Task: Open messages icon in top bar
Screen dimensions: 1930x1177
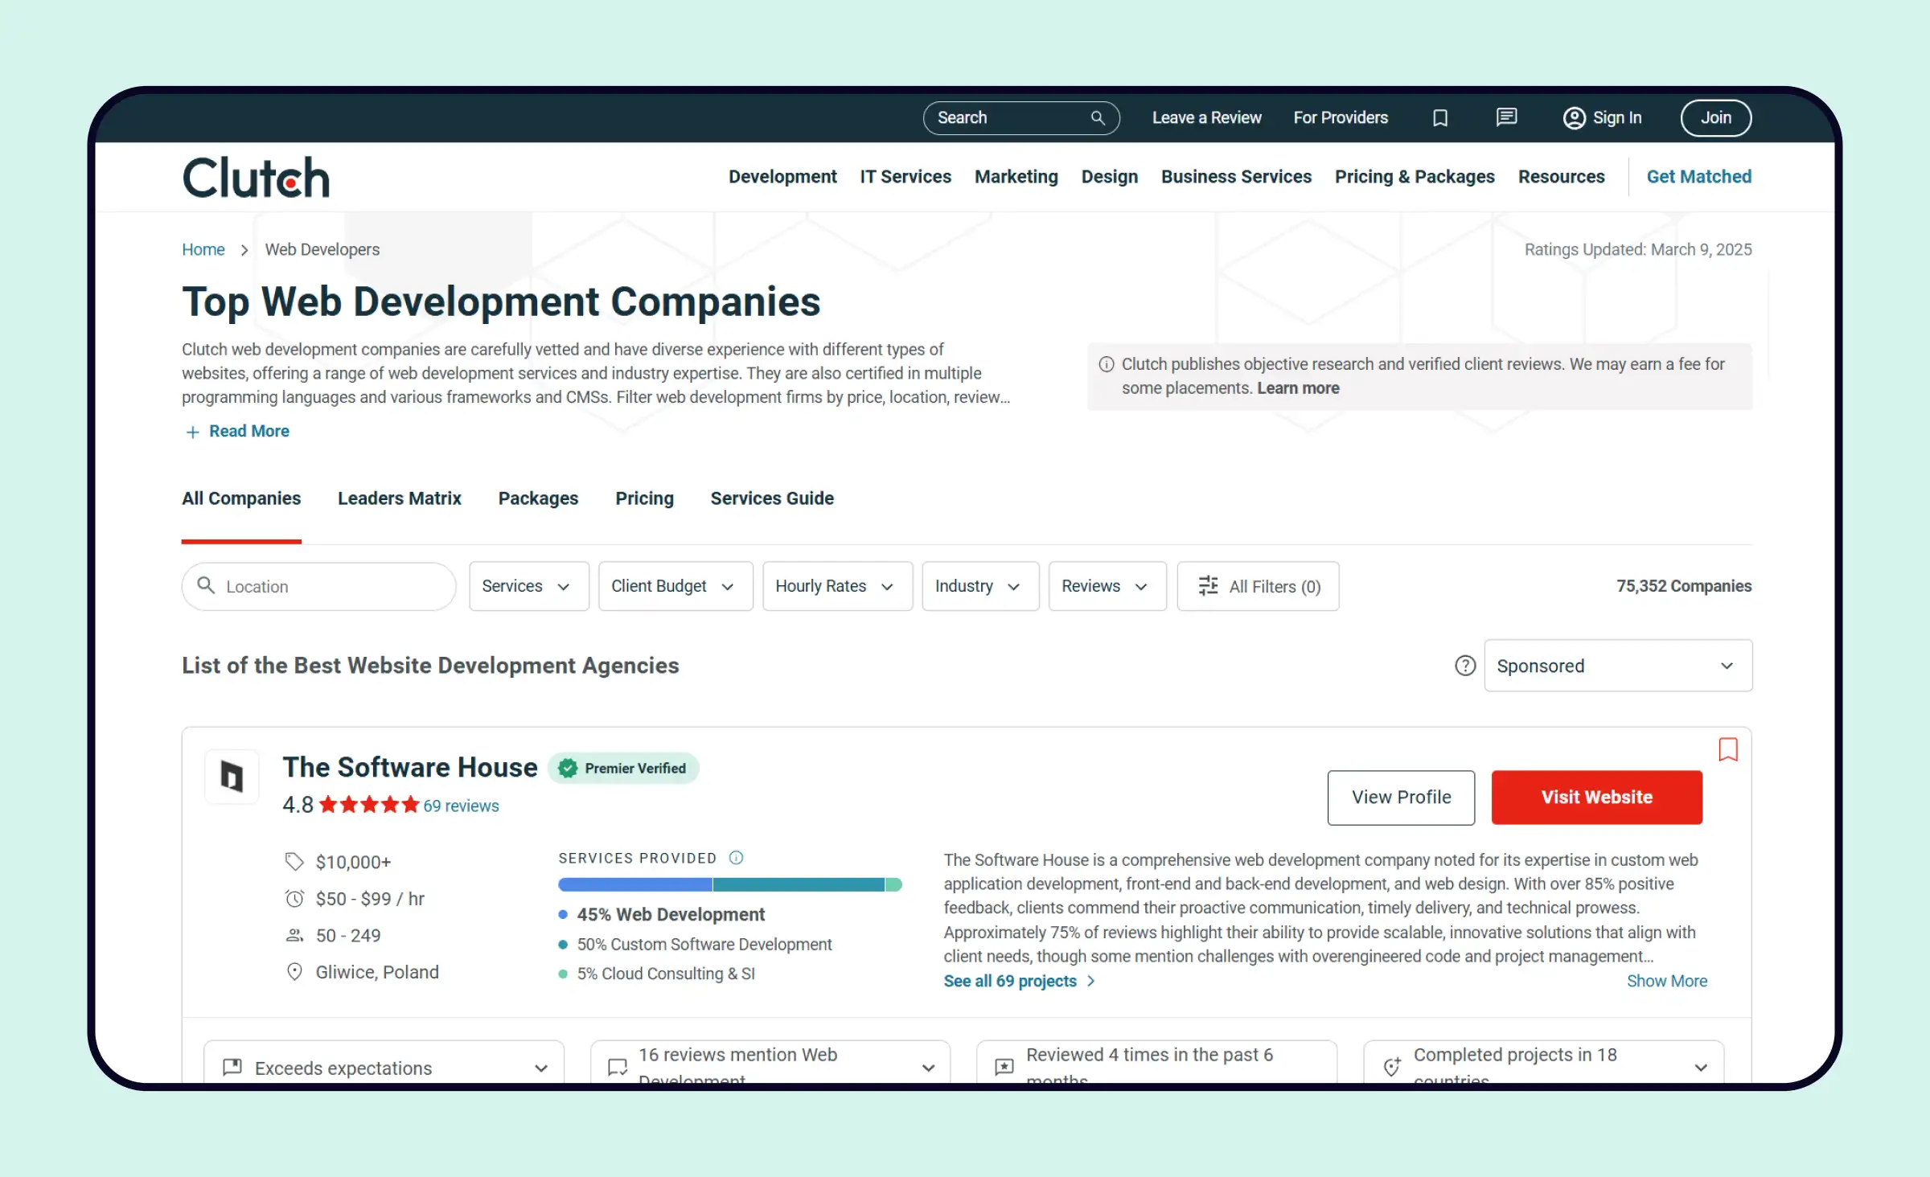Action: [1506, 118]
